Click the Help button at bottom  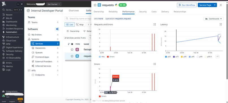click(20, 102)
